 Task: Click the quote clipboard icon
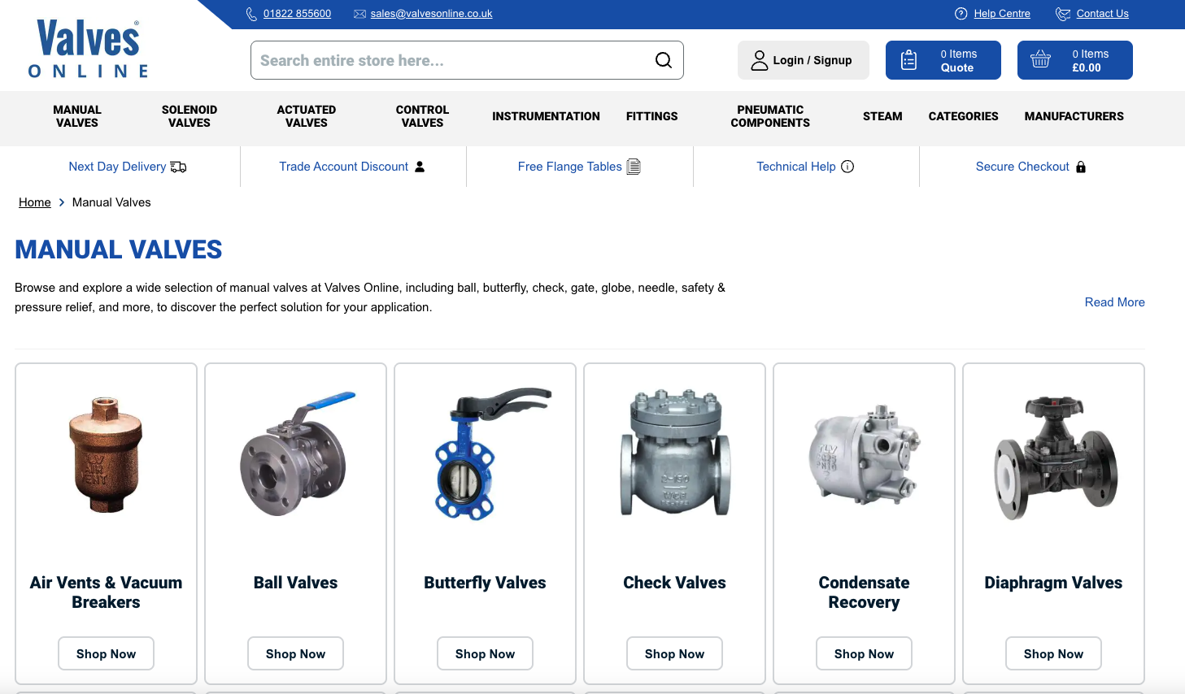point(909,60)
